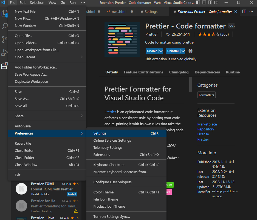This screenshot has width=257, height=220.
Task: Close the Prettier extension tab
Action: (236, 12)
